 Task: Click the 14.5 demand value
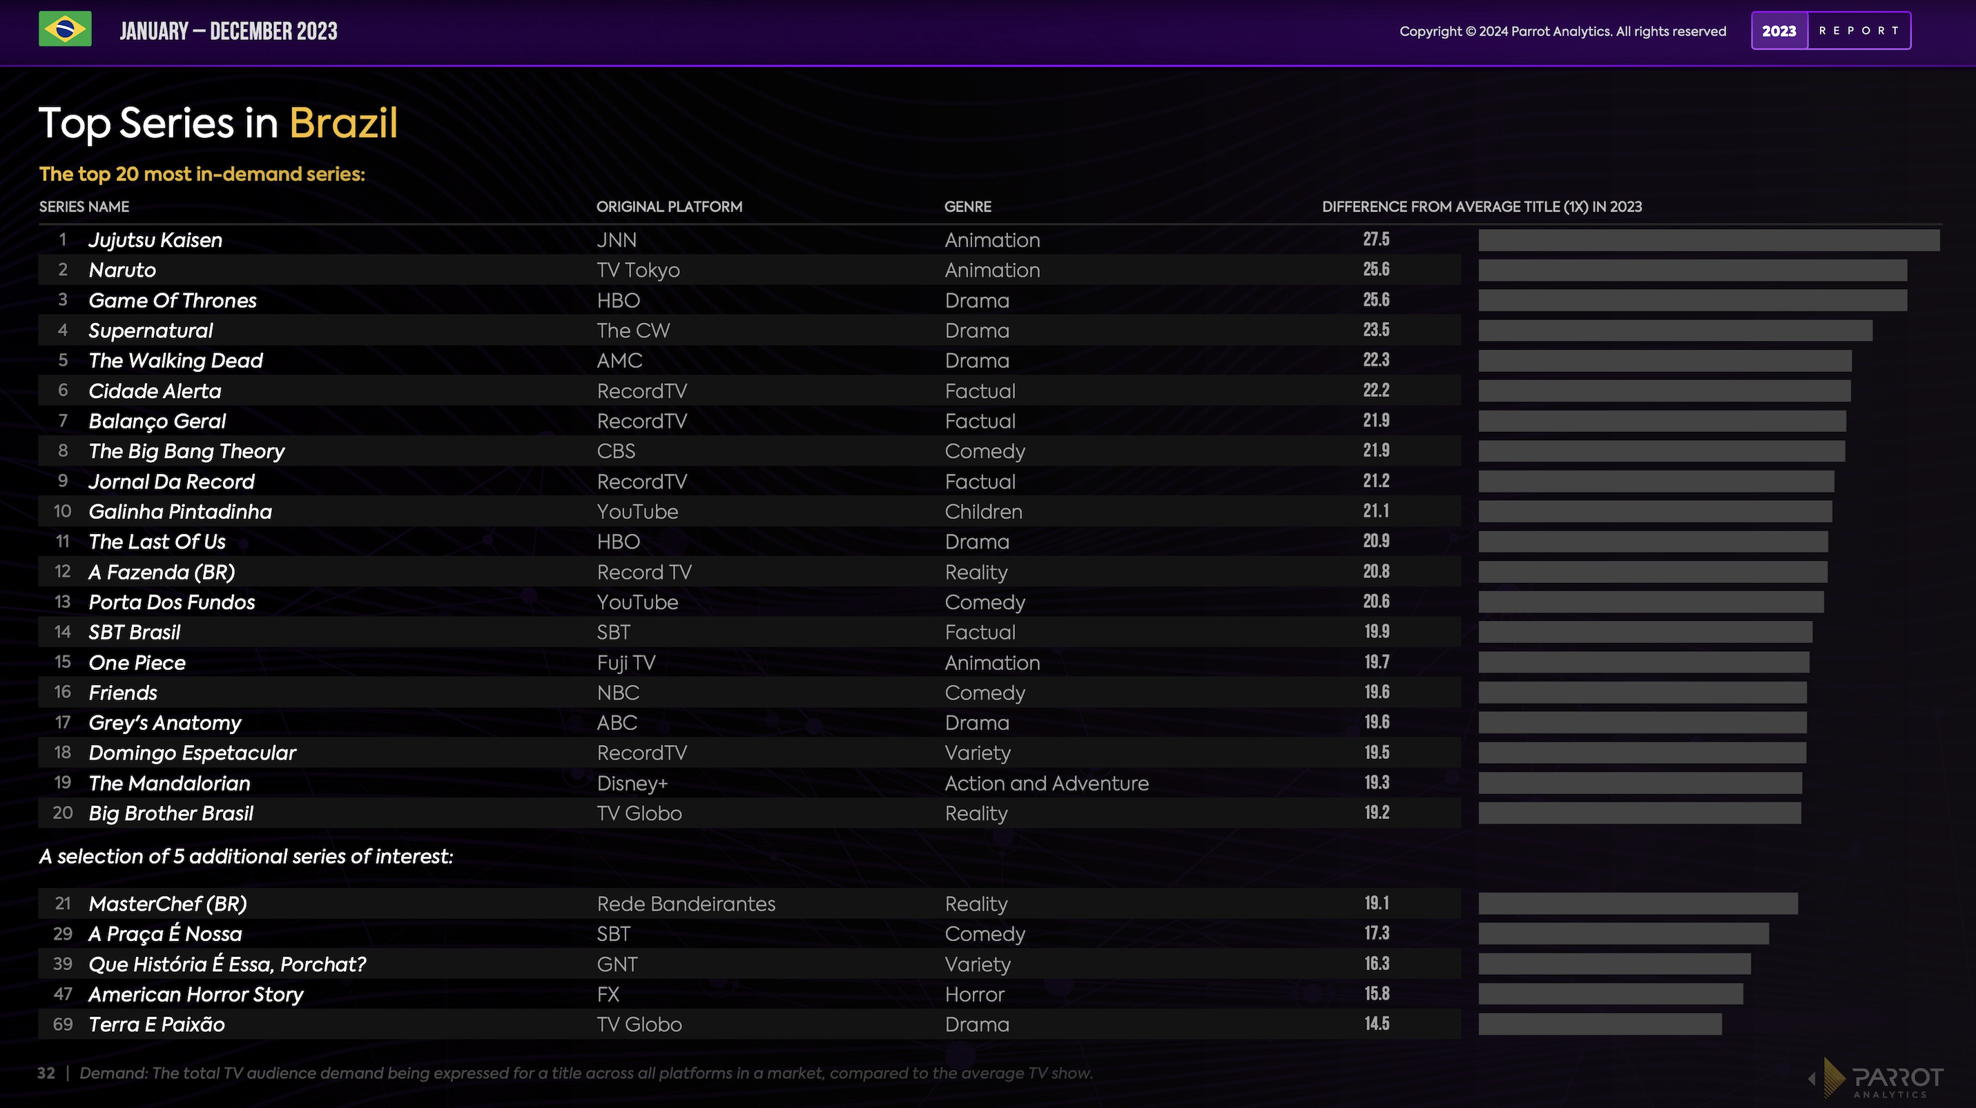pyautogui.click(x=1376, y=1024)
